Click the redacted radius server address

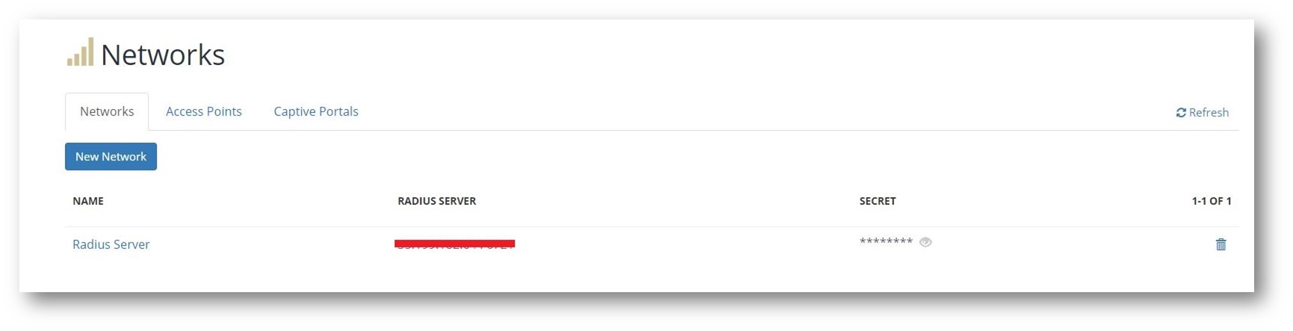pyautogui.click(x=455, y=244)
